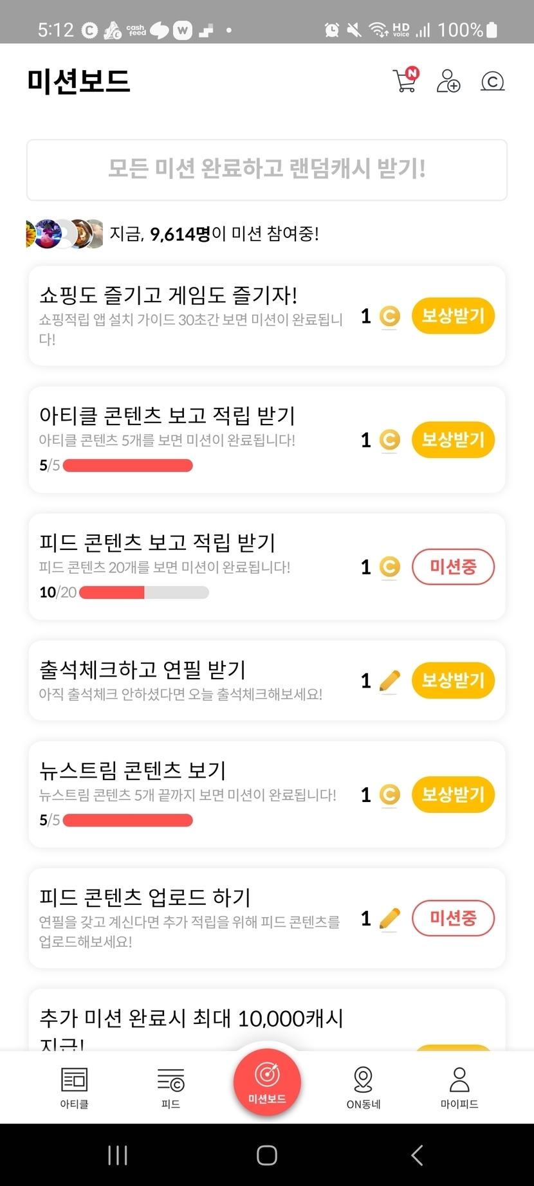The width and height of the screenshot is (534, 1186).
Task: Claim reward for 뉴스트림 콘텐츠 보기 mission
Action: pos(453,795)
